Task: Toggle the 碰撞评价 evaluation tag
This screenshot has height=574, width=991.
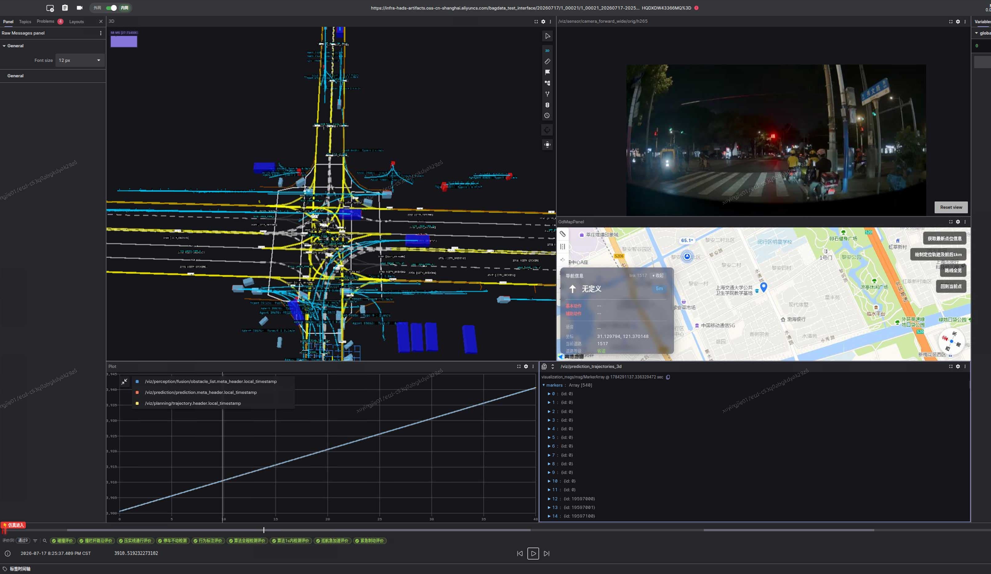Action: (62, 540)
